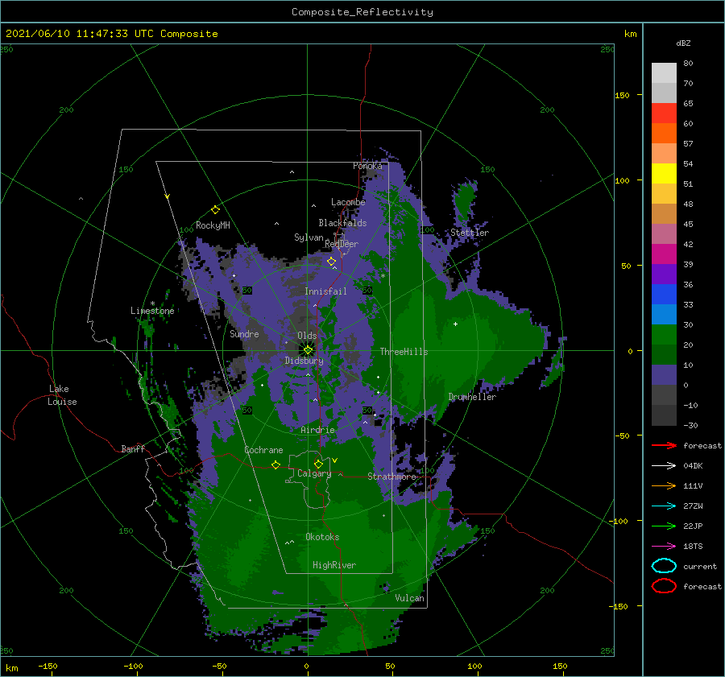Click the white 04DK arrow icon
The width and height of the screenshot is (725, 677).
click(x=664, y=465)
